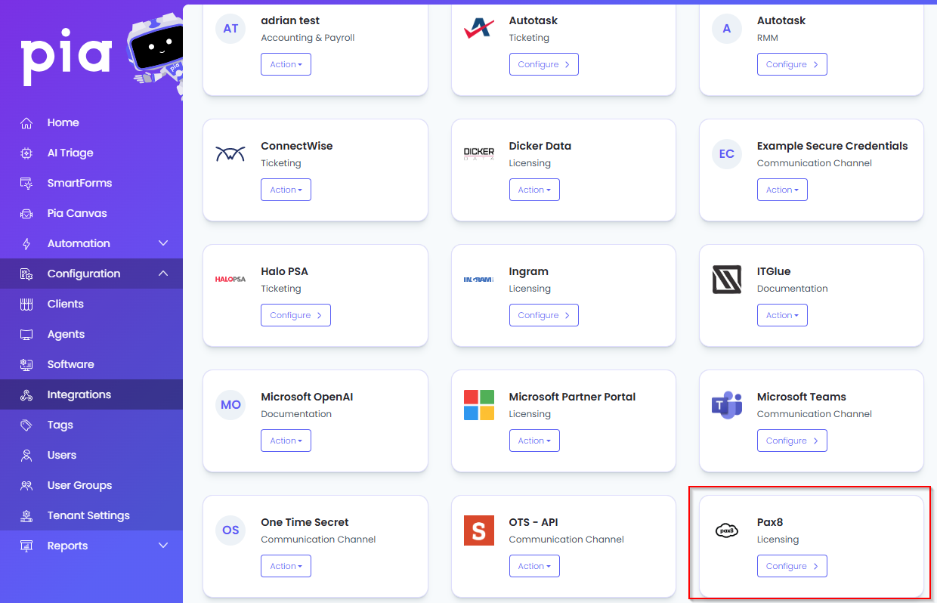
Task: Open Action dropdown for Example Secure Credentials
Action: (782, 190)
